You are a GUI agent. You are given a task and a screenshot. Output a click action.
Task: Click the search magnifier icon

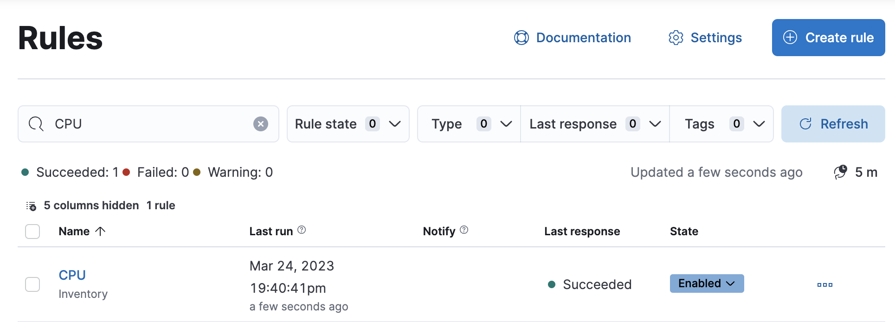(36, 124)
